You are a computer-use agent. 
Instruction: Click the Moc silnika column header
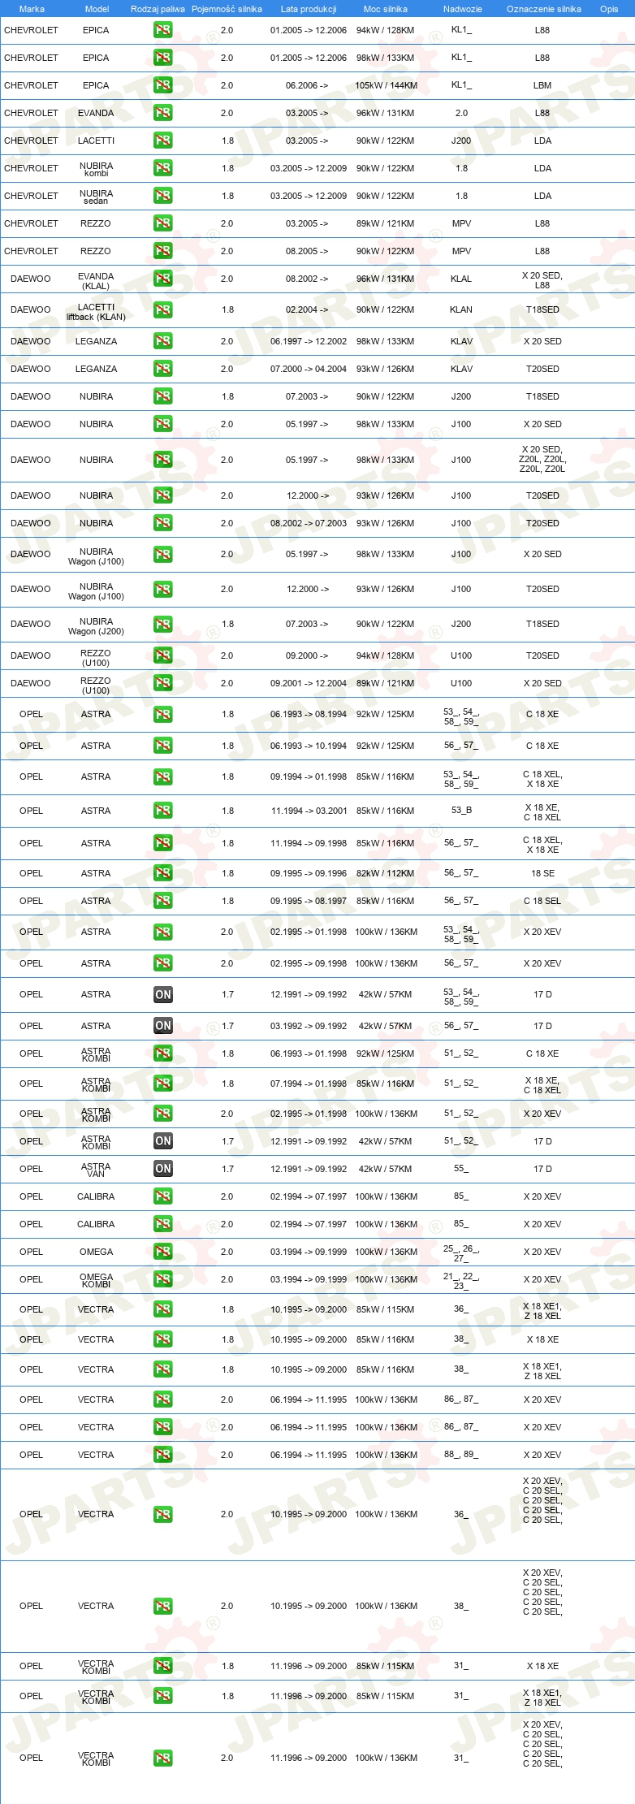386,9
